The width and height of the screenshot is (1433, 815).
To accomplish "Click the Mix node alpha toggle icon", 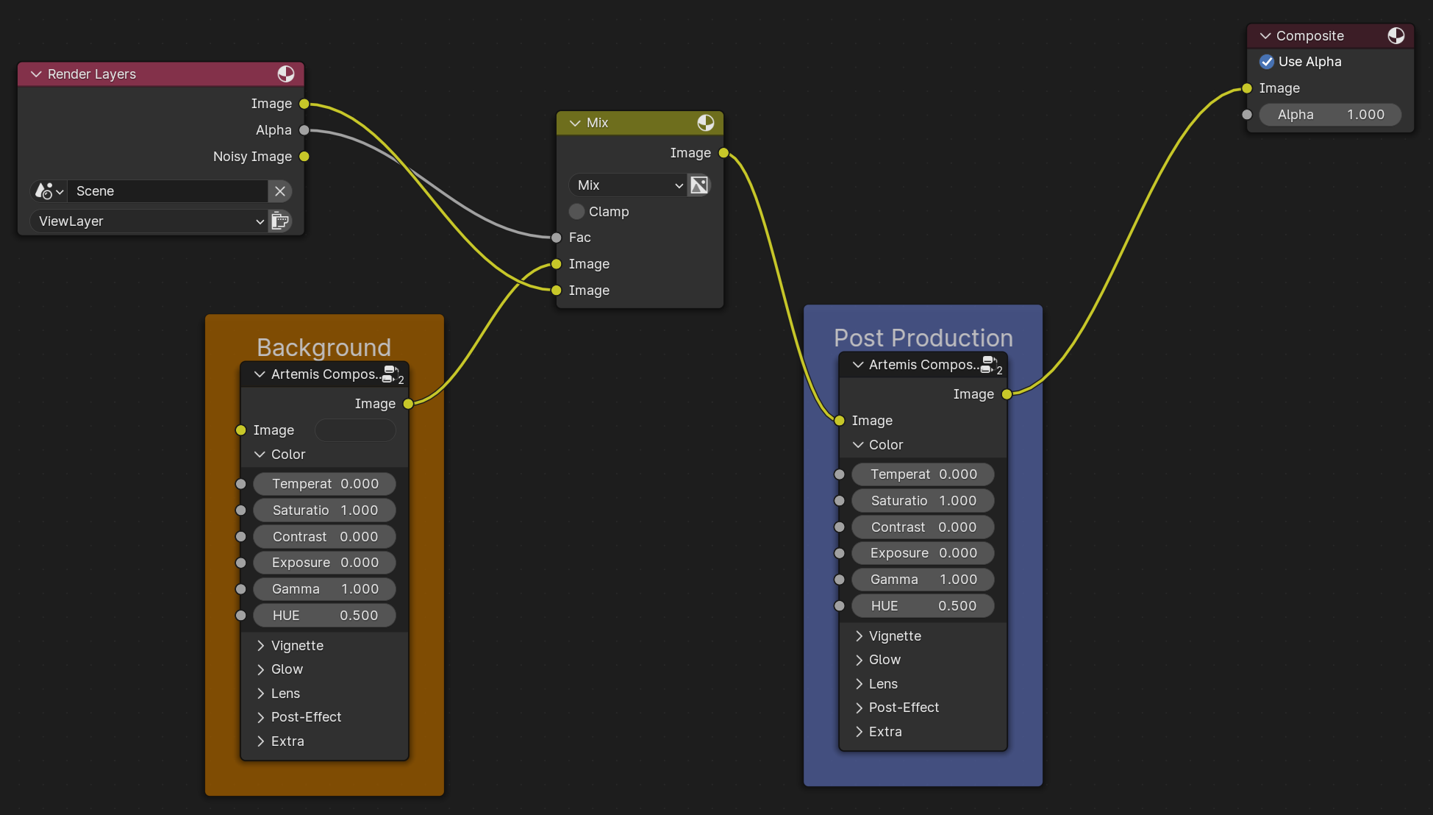I will click(699, 185).
